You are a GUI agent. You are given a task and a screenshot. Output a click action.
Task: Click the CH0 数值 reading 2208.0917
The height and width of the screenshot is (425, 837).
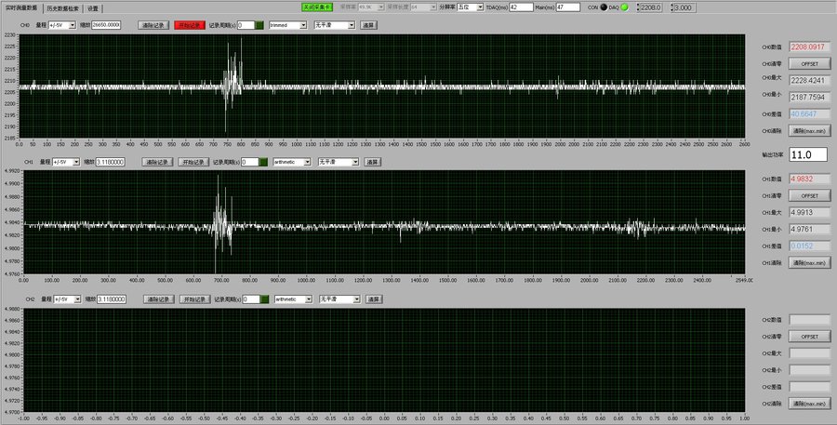(x=810, y=47)
